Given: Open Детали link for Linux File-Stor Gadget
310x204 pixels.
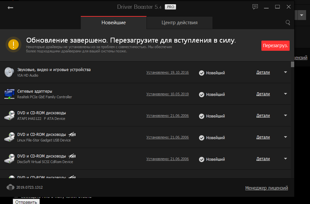Looking at the screenshot, I should (x=263, y=137).
